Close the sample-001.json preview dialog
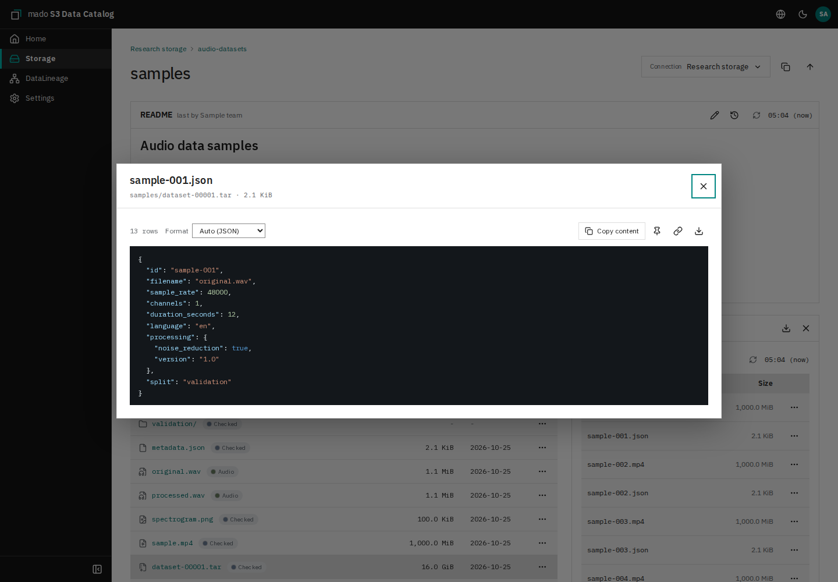The width and height of the screenshot is (838, 582). (703, 186)
